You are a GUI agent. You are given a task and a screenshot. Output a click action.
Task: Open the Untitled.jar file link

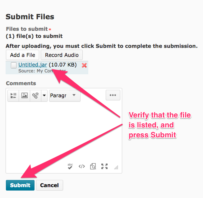33,65
